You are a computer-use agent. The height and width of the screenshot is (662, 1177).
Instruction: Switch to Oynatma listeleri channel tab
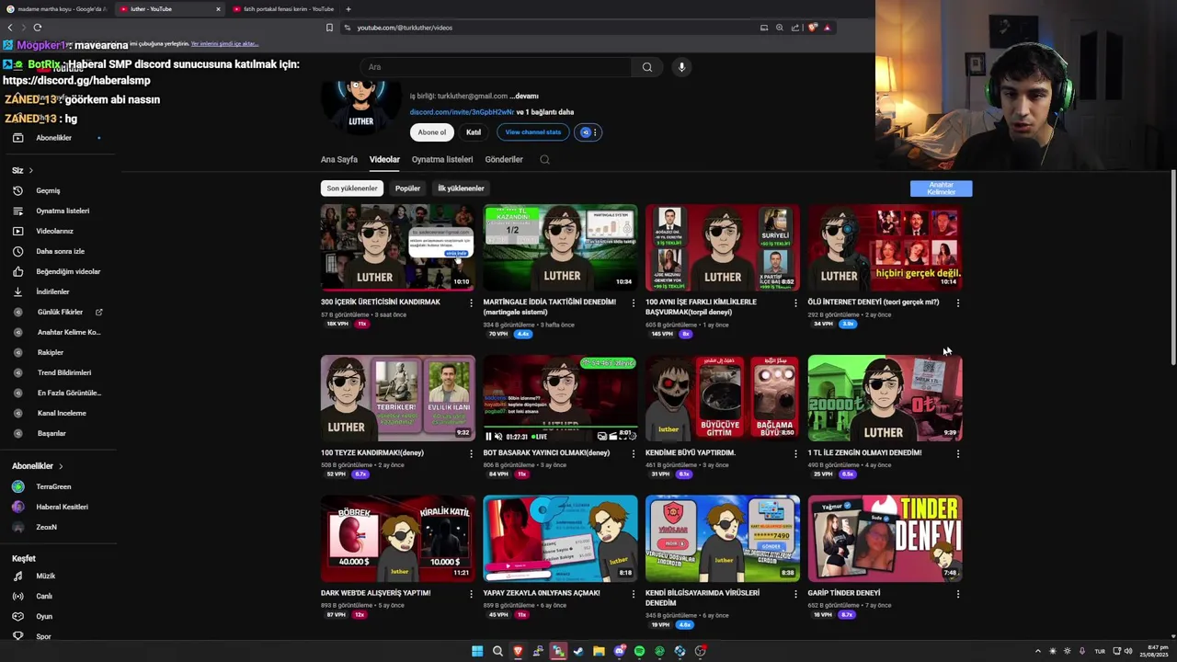pos(442,159)
